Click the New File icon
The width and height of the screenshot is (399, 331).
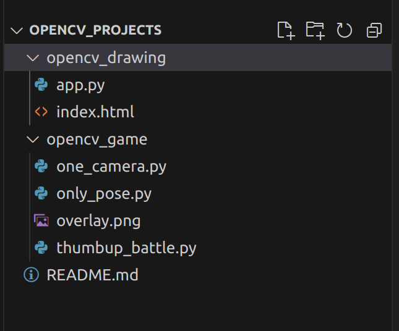click(x=286, y=30)
